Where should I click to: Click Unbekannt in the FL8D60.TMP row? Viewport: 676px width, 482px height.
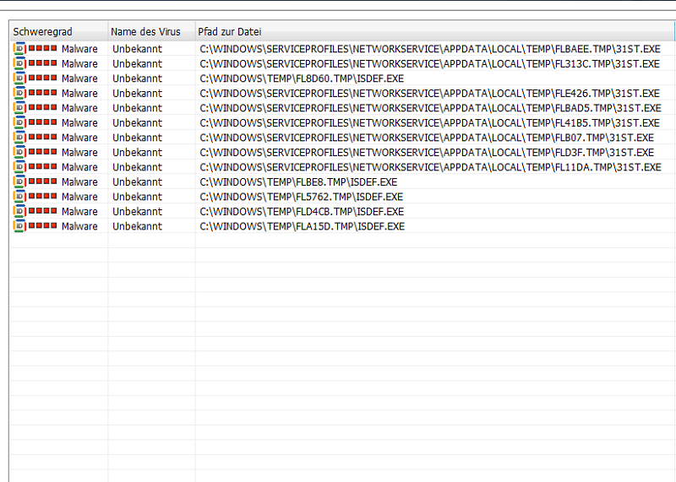point(137,79)
